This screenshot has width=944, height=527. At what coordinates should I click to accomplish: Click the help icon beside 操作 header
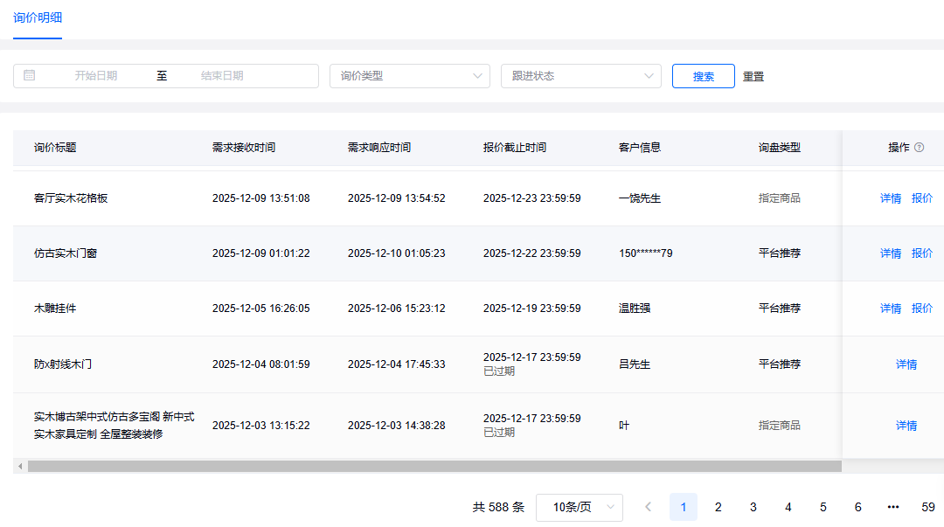pos(919,148)
